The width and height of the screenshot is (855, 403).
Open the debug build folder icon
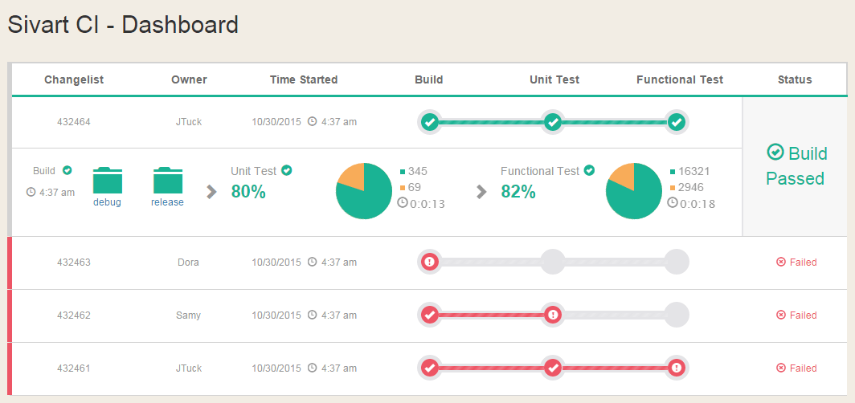107,181
